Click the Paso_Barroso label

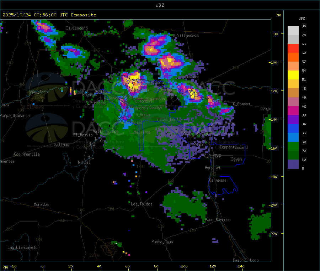point(218,220)
